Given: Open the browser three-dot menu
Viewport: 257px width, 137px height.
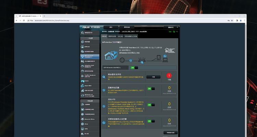Looking at the screenshot, I should click(x=244, y=21).
